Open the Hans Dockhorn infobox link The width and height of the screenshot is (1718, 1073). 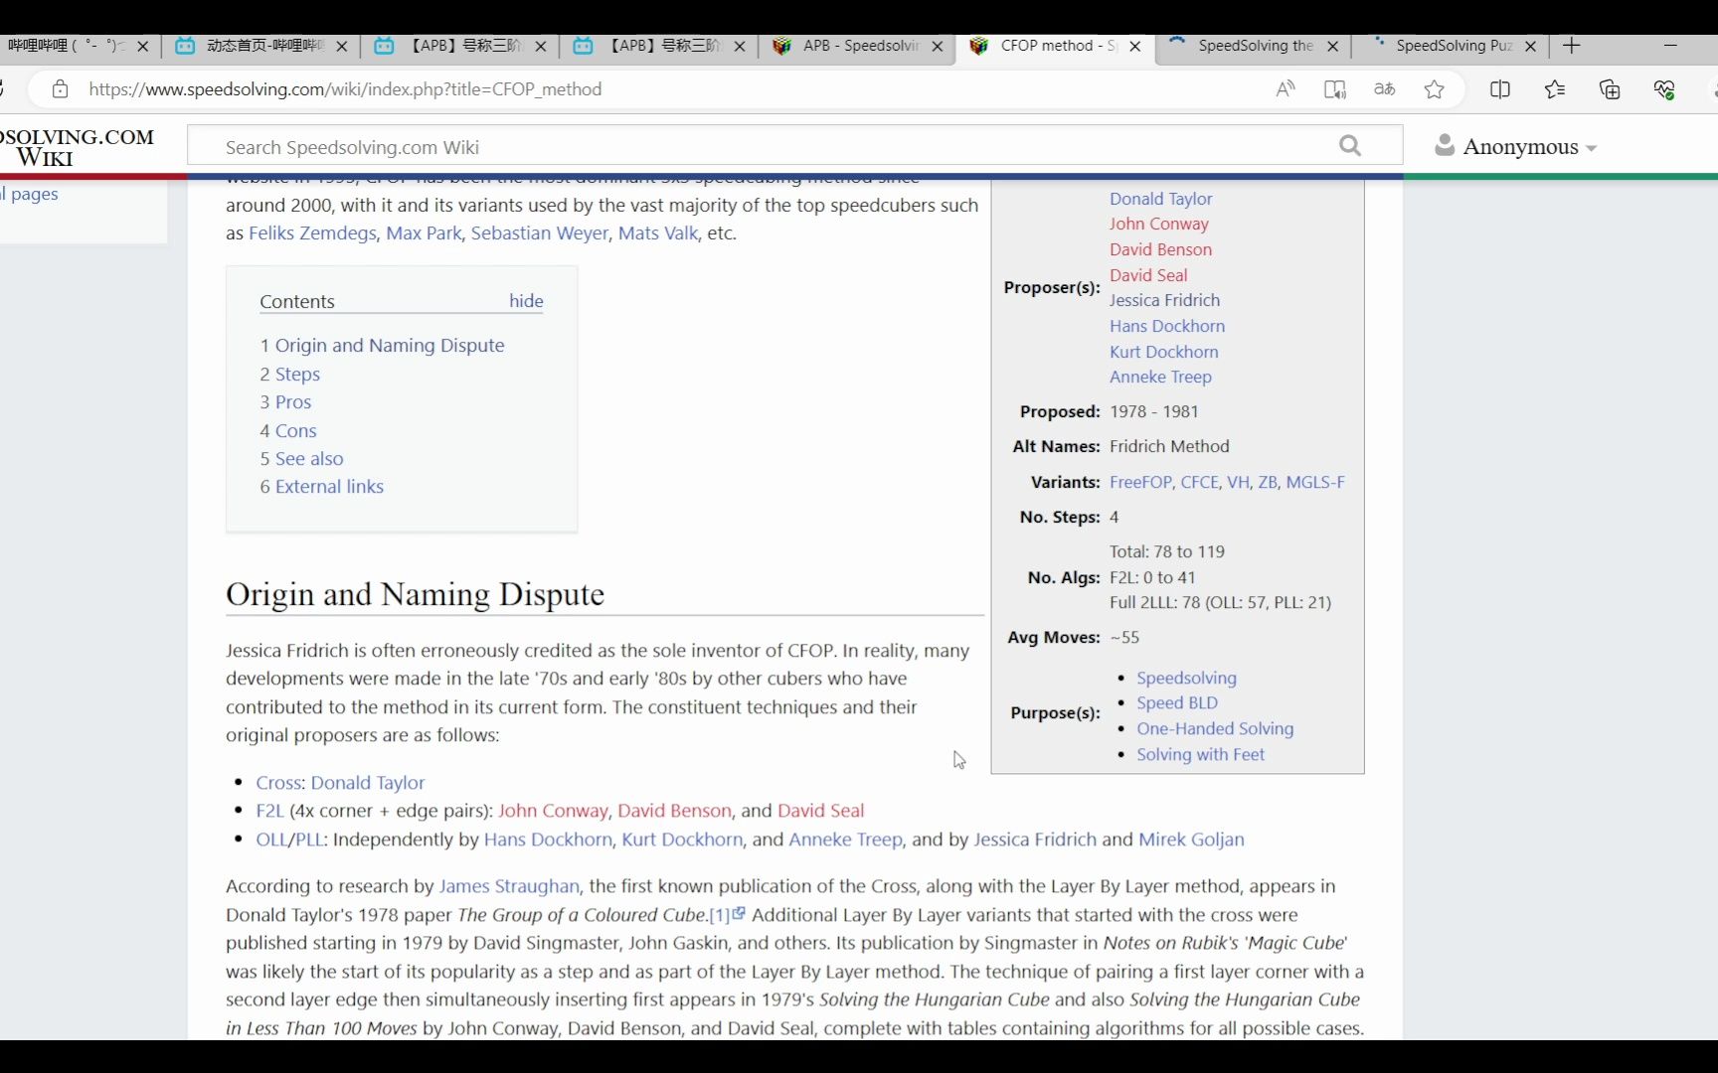(1167, 326)
